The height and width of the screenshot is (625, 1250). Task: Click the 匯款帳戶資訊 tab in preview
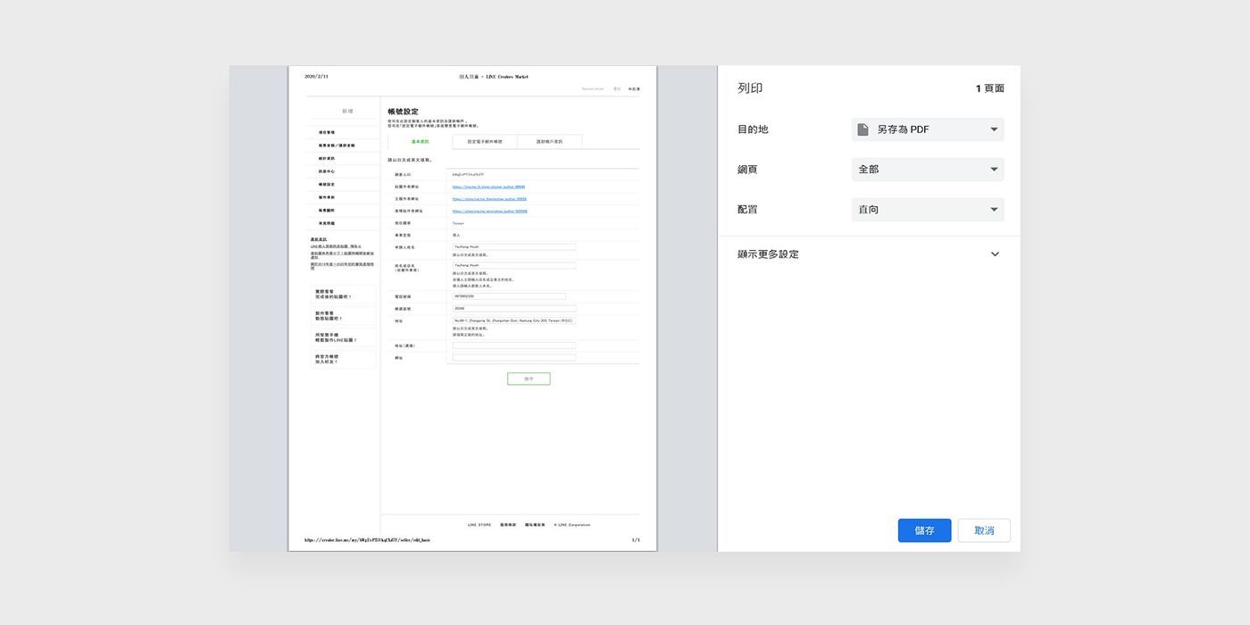tap(549, 142)
